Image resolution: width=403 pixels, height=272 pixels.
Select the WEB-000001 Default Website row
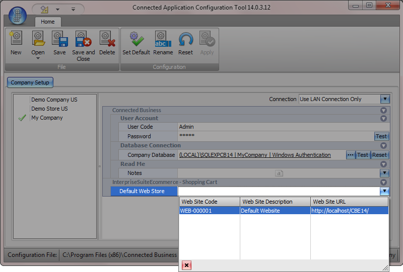pos(284,211)
